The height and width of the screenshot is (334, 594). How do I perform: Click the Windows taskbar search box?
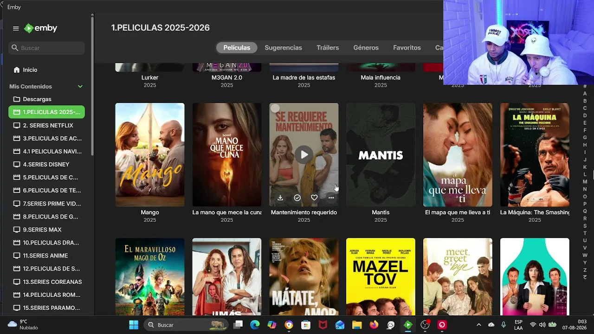point(187,325)
